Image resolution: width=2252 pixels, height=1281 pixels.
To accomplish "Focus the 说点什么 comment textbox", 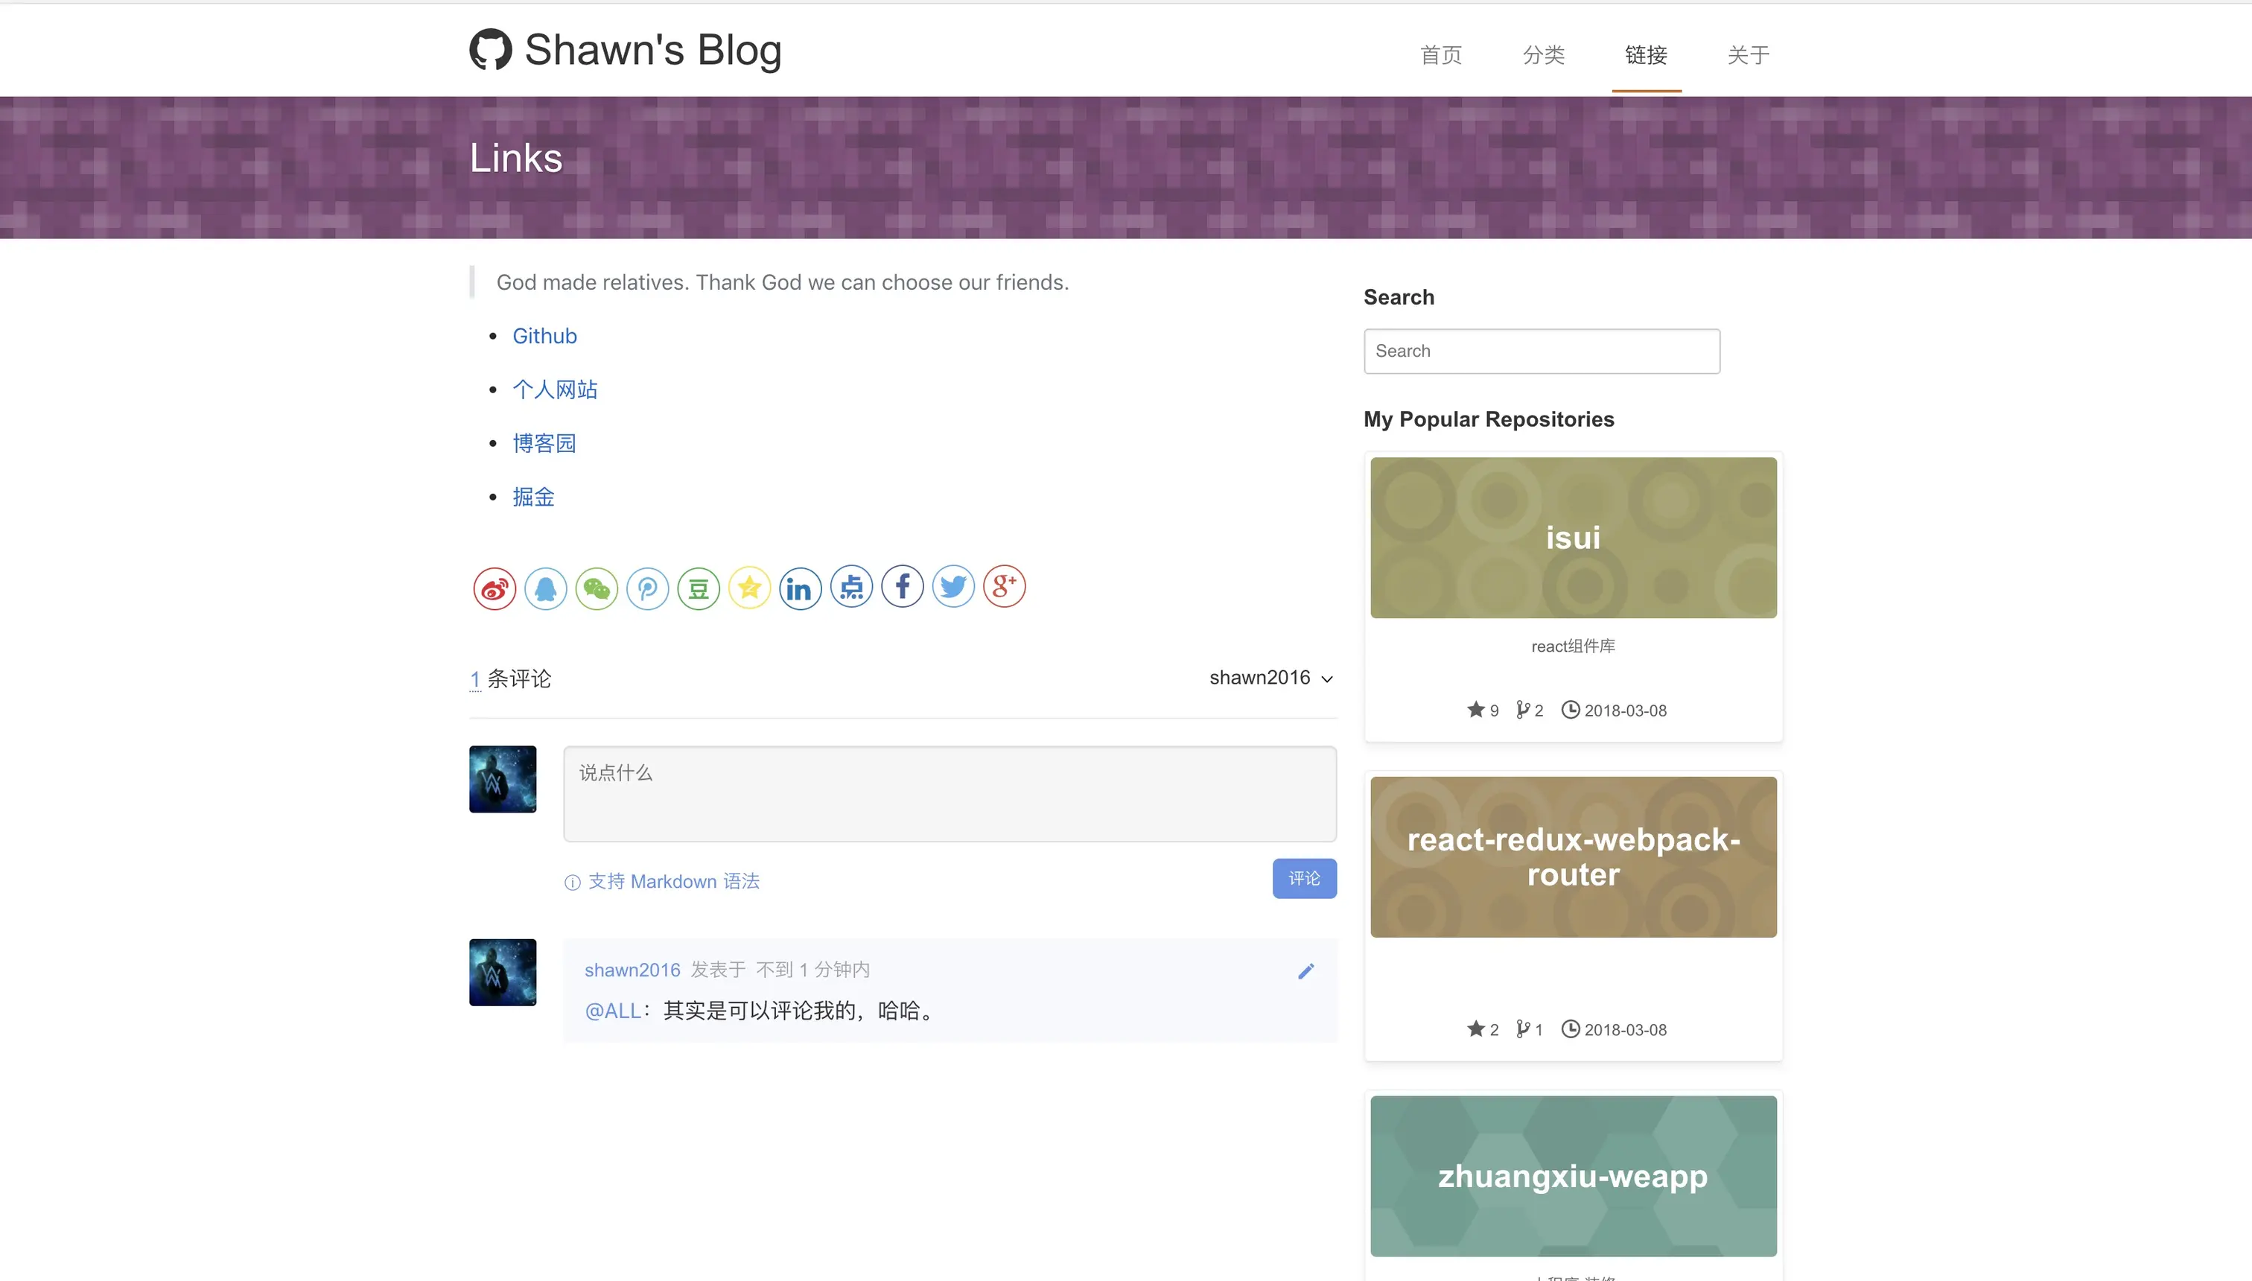I will 950,794.
